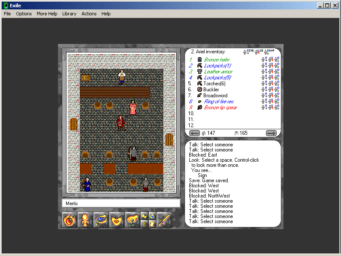This screenshot has height=256, width=341.
Task: Give the Bronze helm to another character
Action: [x=264, y=59]
